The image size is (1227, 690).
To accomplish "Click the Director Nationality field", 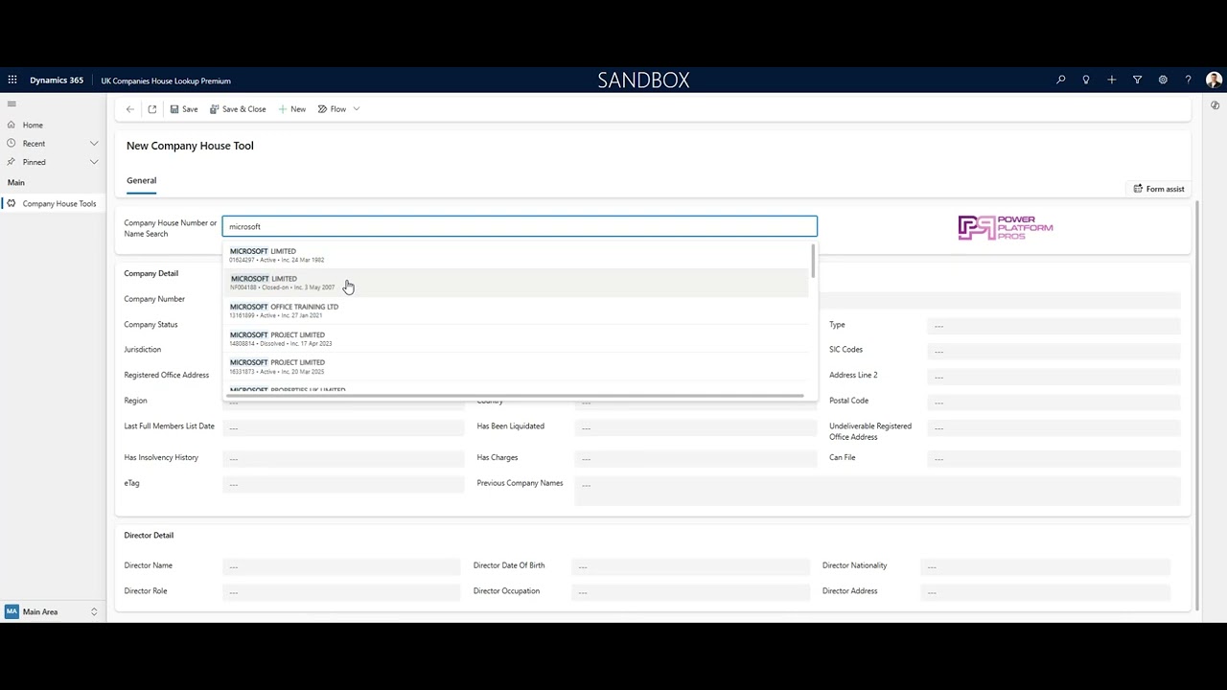I will pos(1046,566).
